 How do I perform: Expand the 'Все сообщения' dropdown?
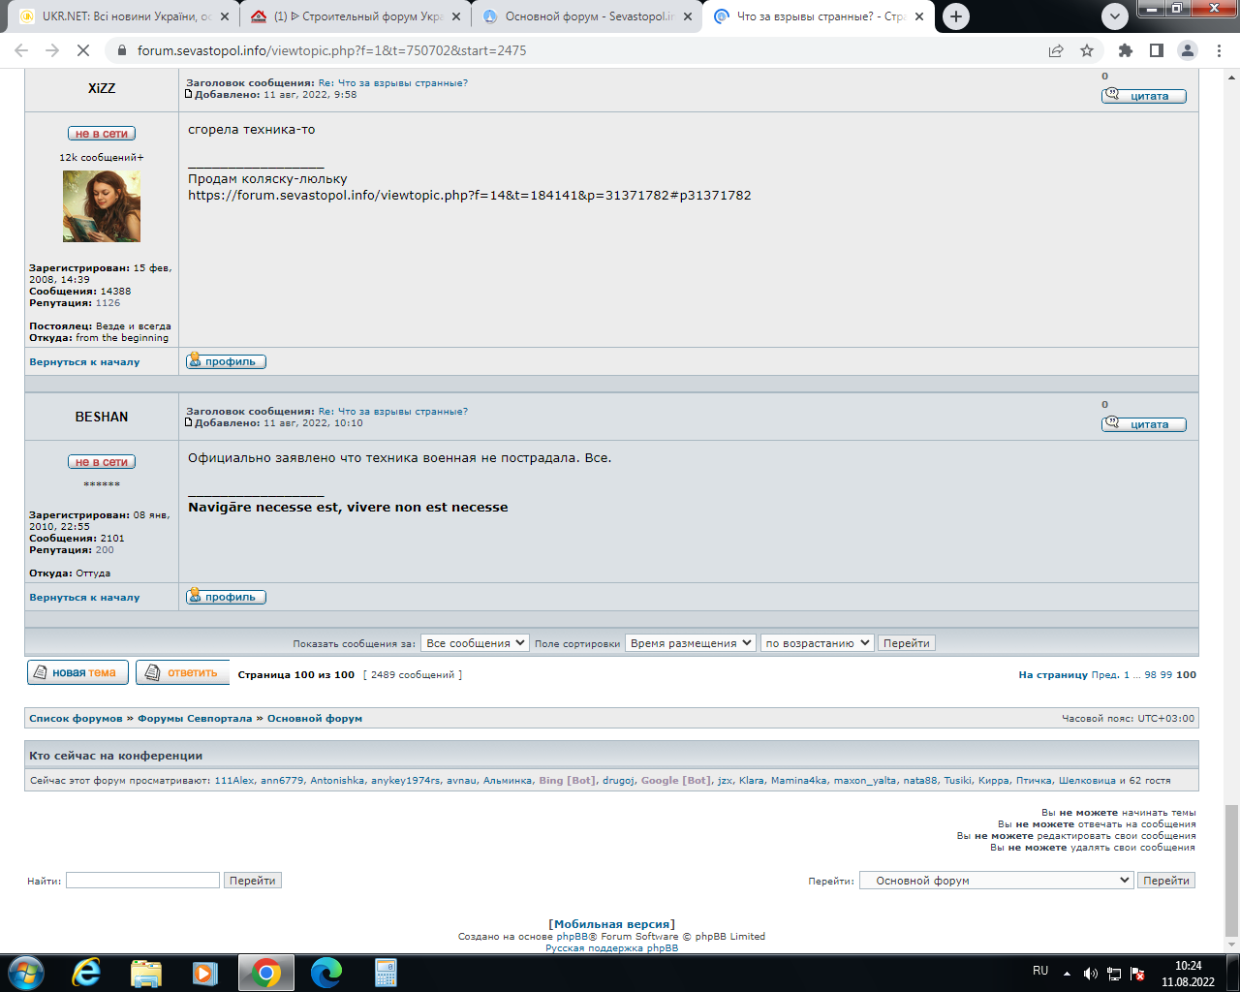point(475,643)
